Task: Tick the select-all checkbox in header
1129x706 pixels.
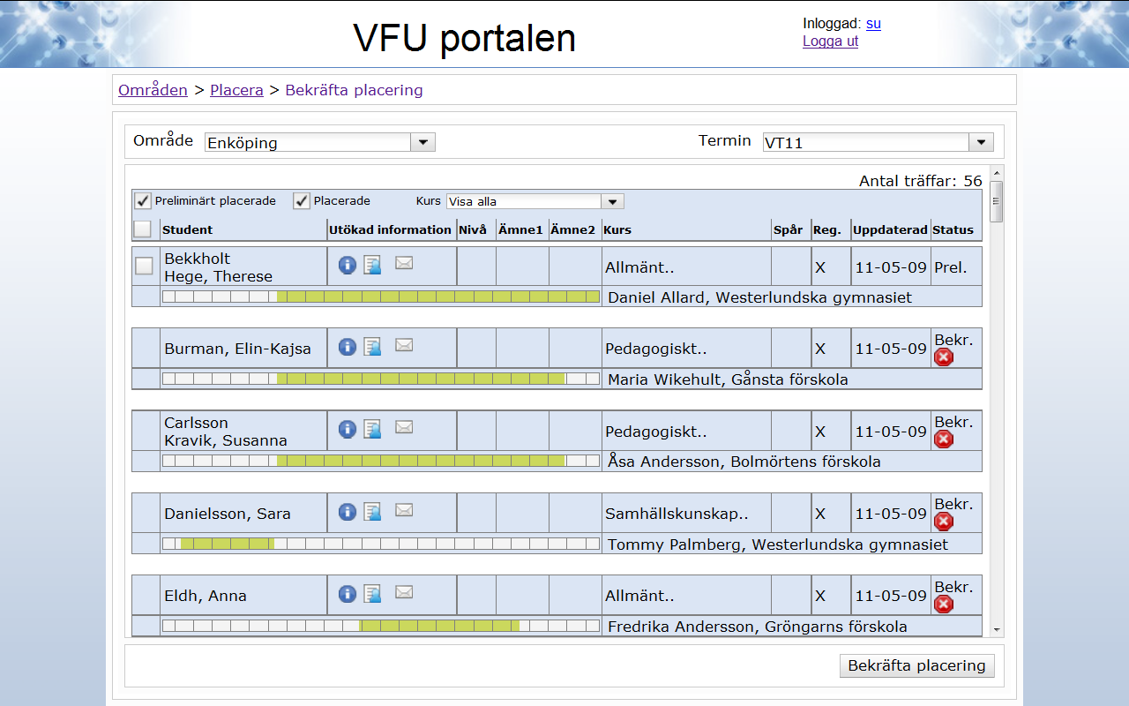Action: pyautogui.click(x=143, y=229)
